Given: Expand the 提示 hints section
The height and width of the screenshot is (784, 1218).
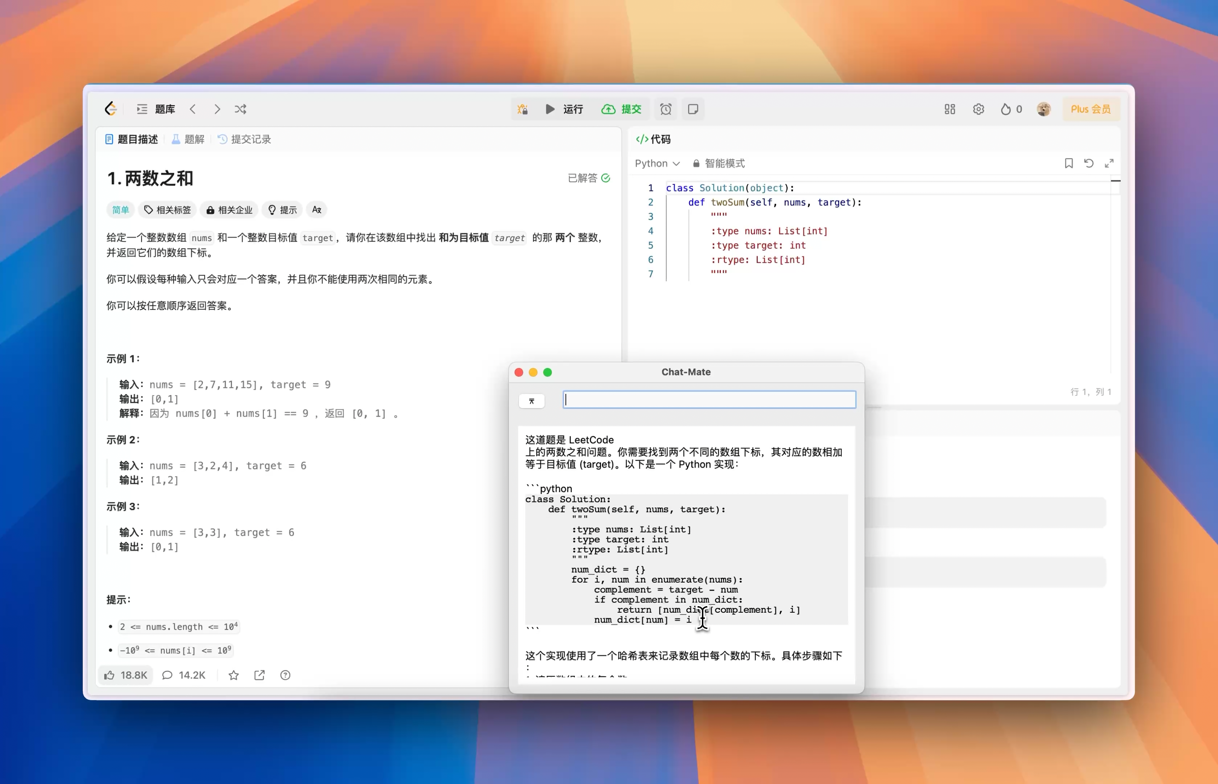Looking at the screenshot, I should click(282, 210).
